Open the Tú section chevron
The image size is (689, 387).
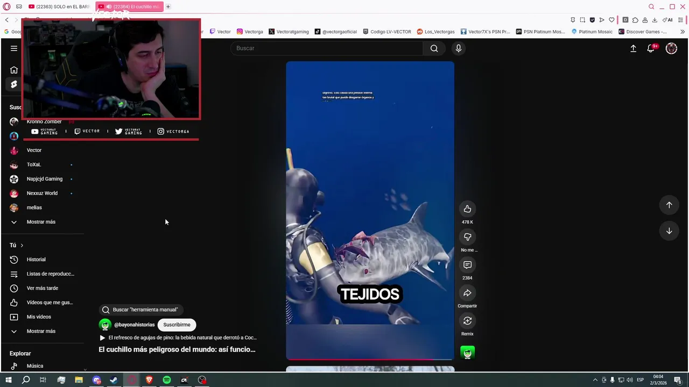[22, 245]
